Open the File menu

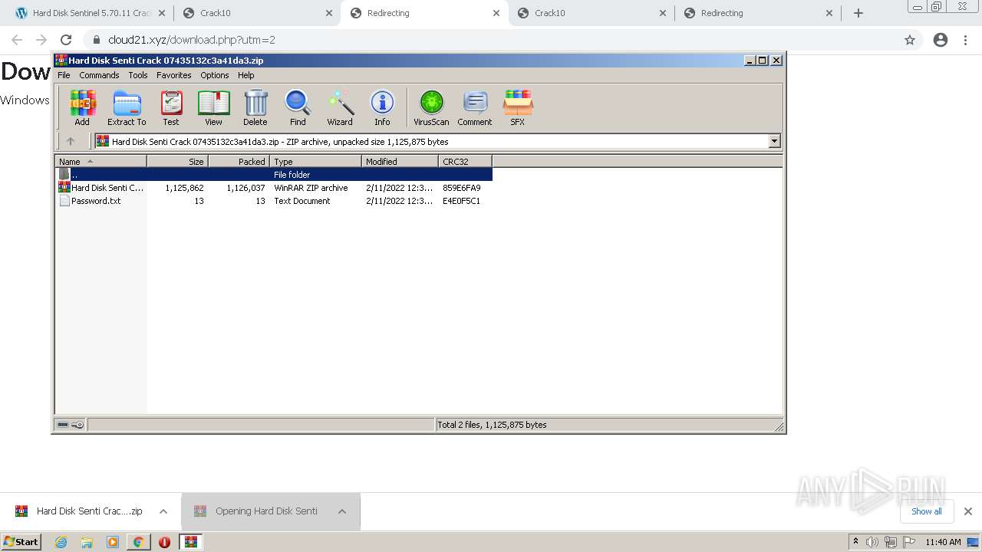pos(64,75)
